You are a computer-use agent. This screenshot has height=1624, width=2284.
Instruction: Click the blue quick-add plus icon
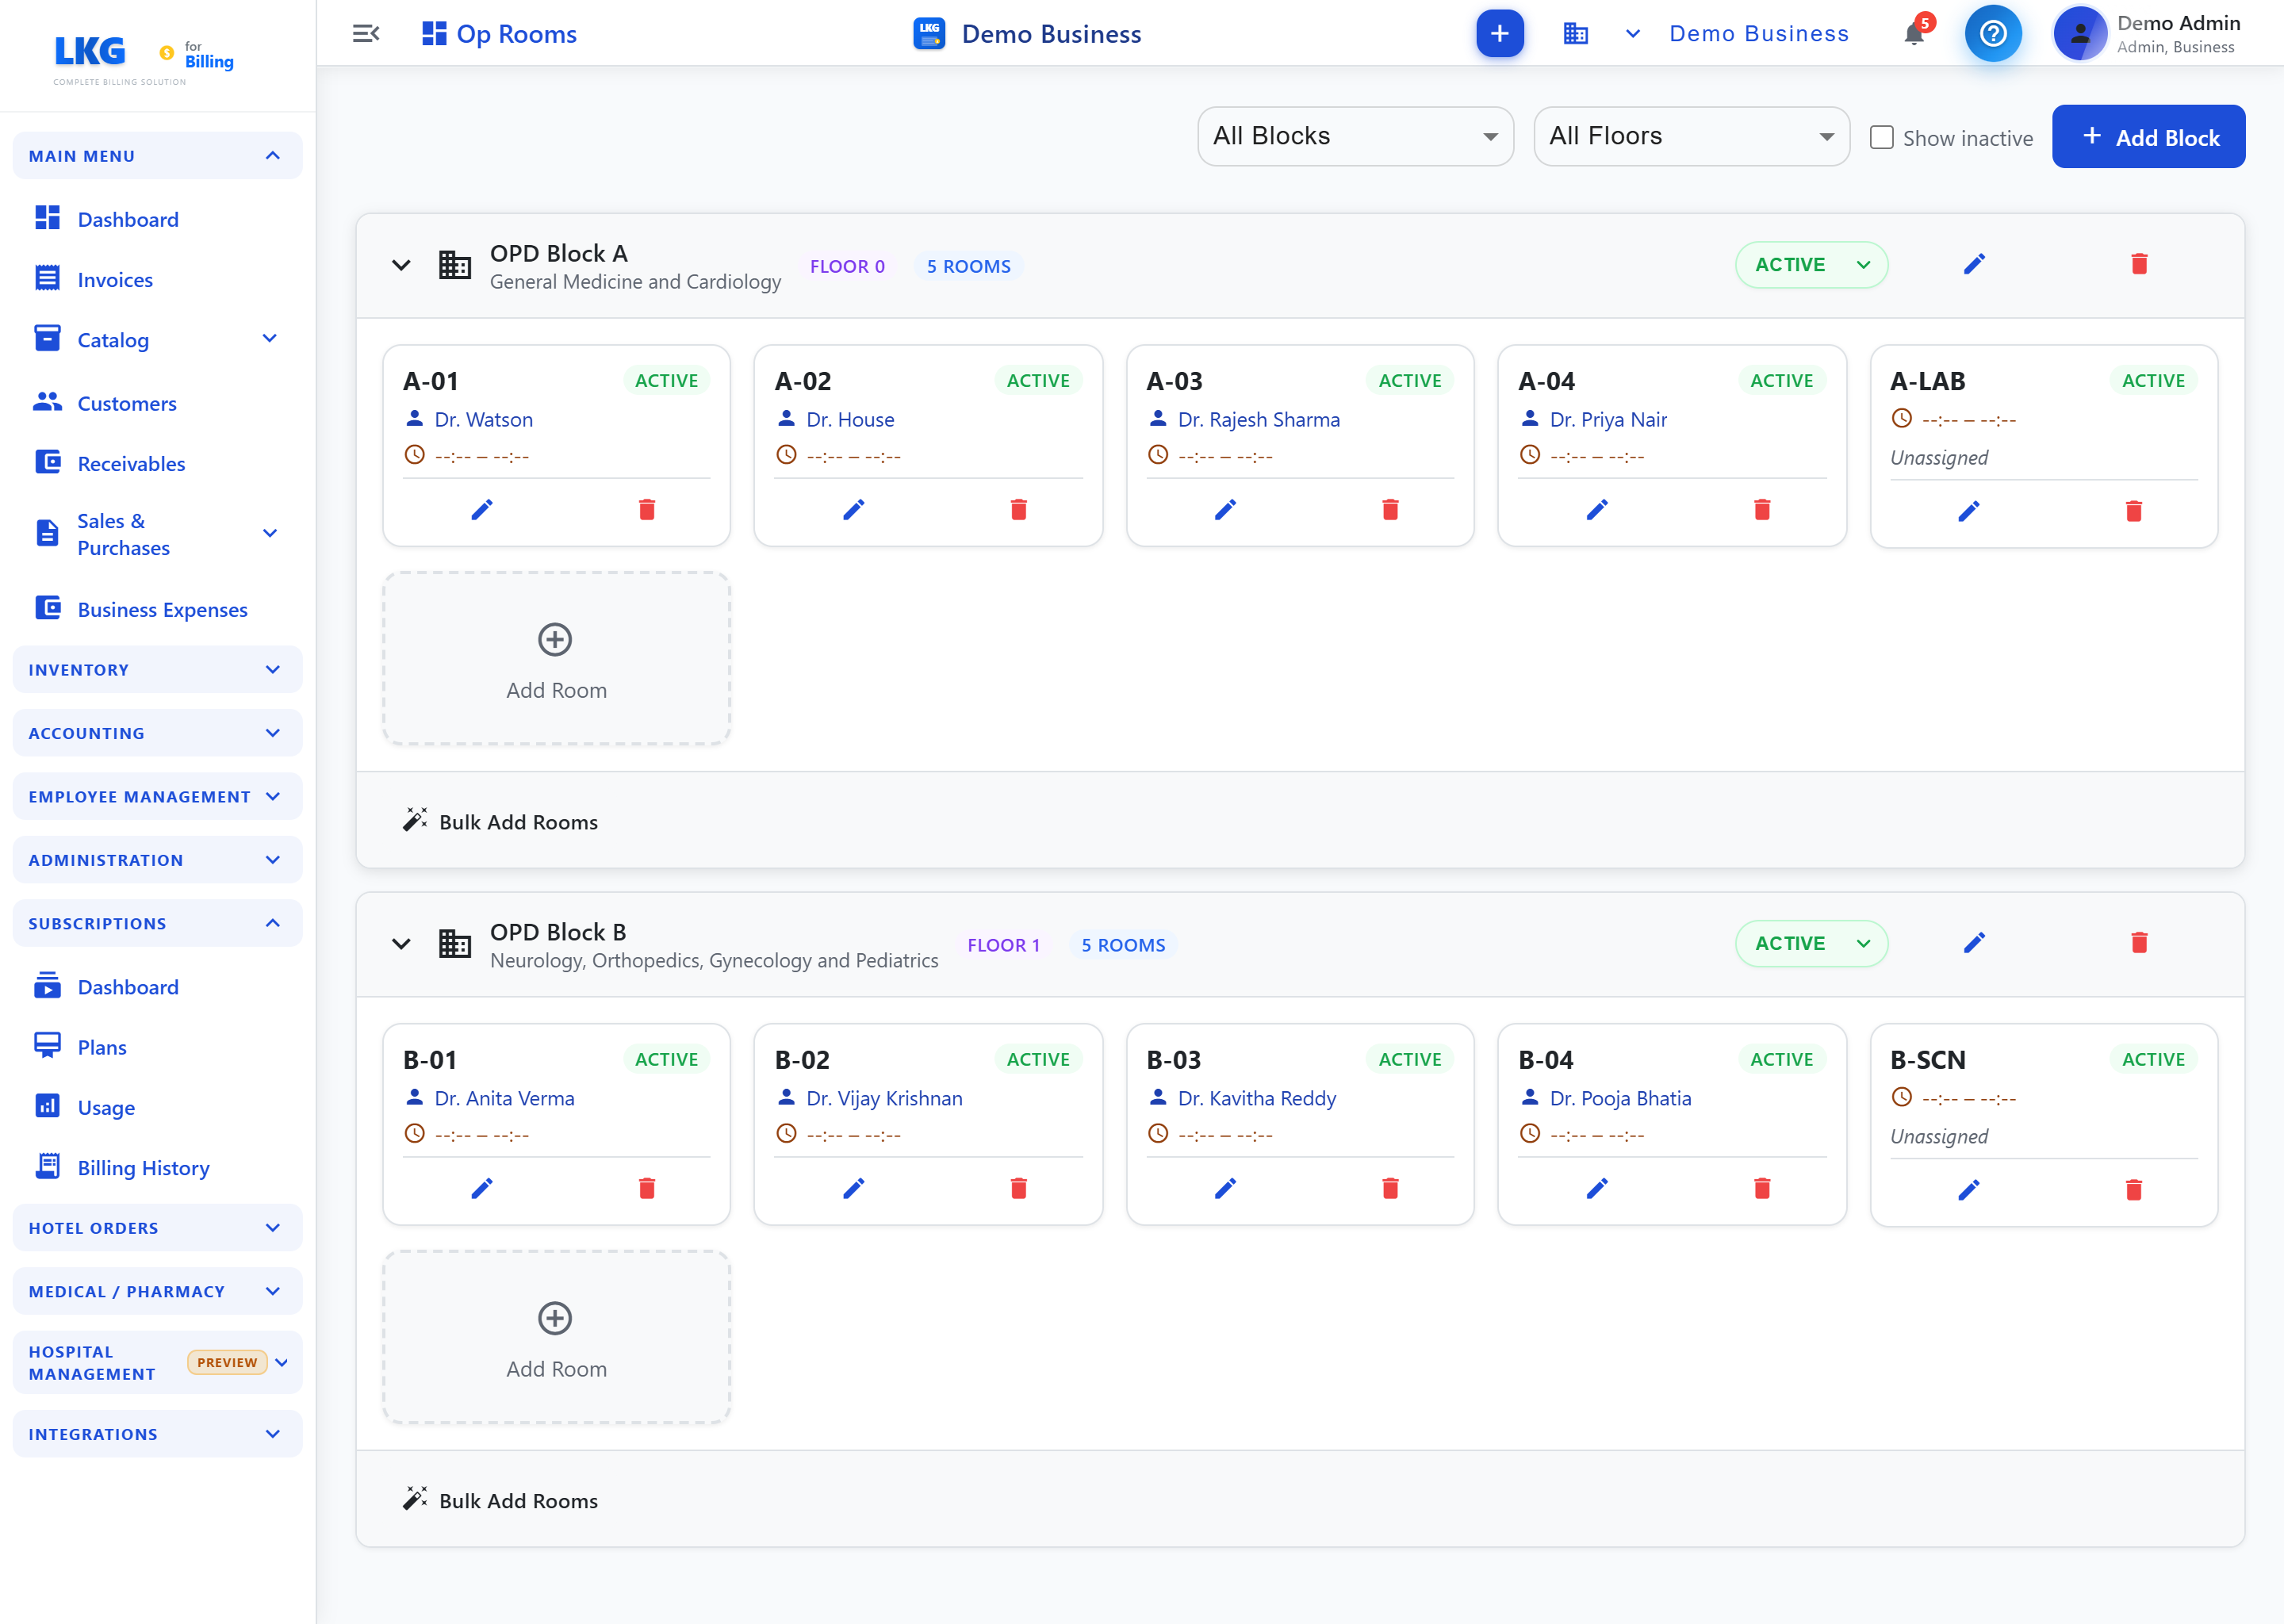pos(1499,33)
